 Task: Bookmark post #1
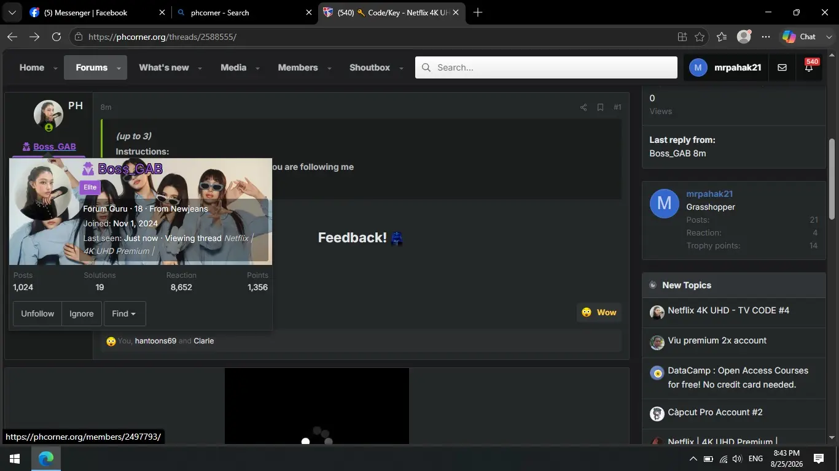[600, 107]
